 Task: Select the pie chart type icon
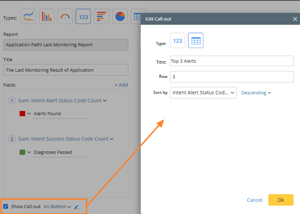click(x=120, y=16)
